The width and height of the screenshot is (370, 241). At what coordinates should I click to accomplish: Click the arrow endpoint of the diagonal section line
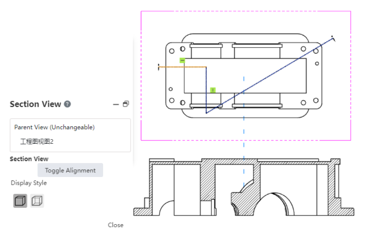click(332, 40)
